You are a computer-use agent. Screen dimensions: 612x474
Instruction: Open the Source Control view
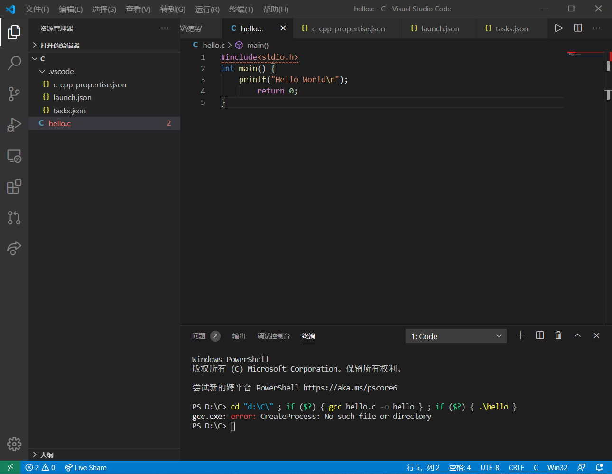pyautogui.click(x=14, y=93)
